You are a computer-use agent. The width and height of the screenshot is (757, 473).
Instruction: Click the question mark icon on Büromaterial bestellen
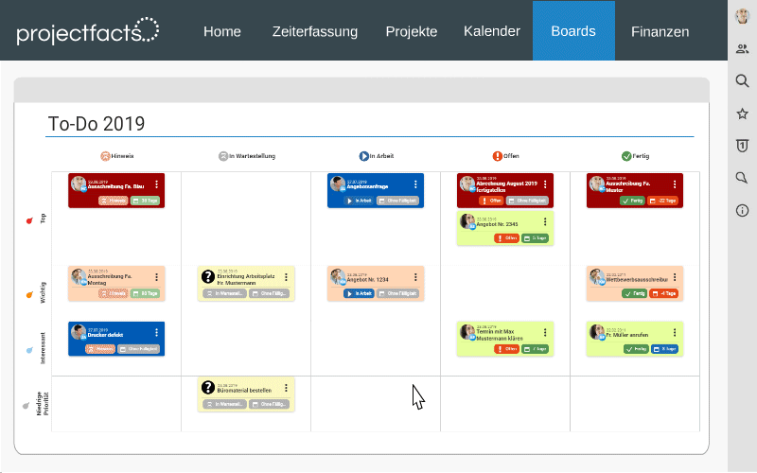(x=208, y=387)
